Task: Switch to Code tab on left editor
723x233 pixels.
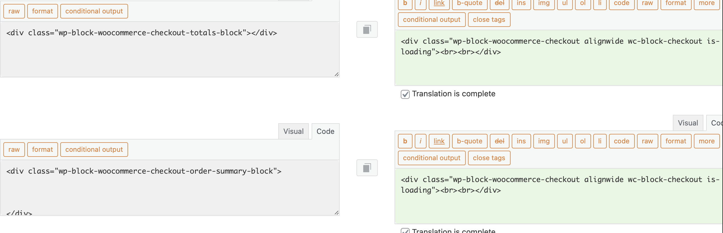Action: click(325, 131)
